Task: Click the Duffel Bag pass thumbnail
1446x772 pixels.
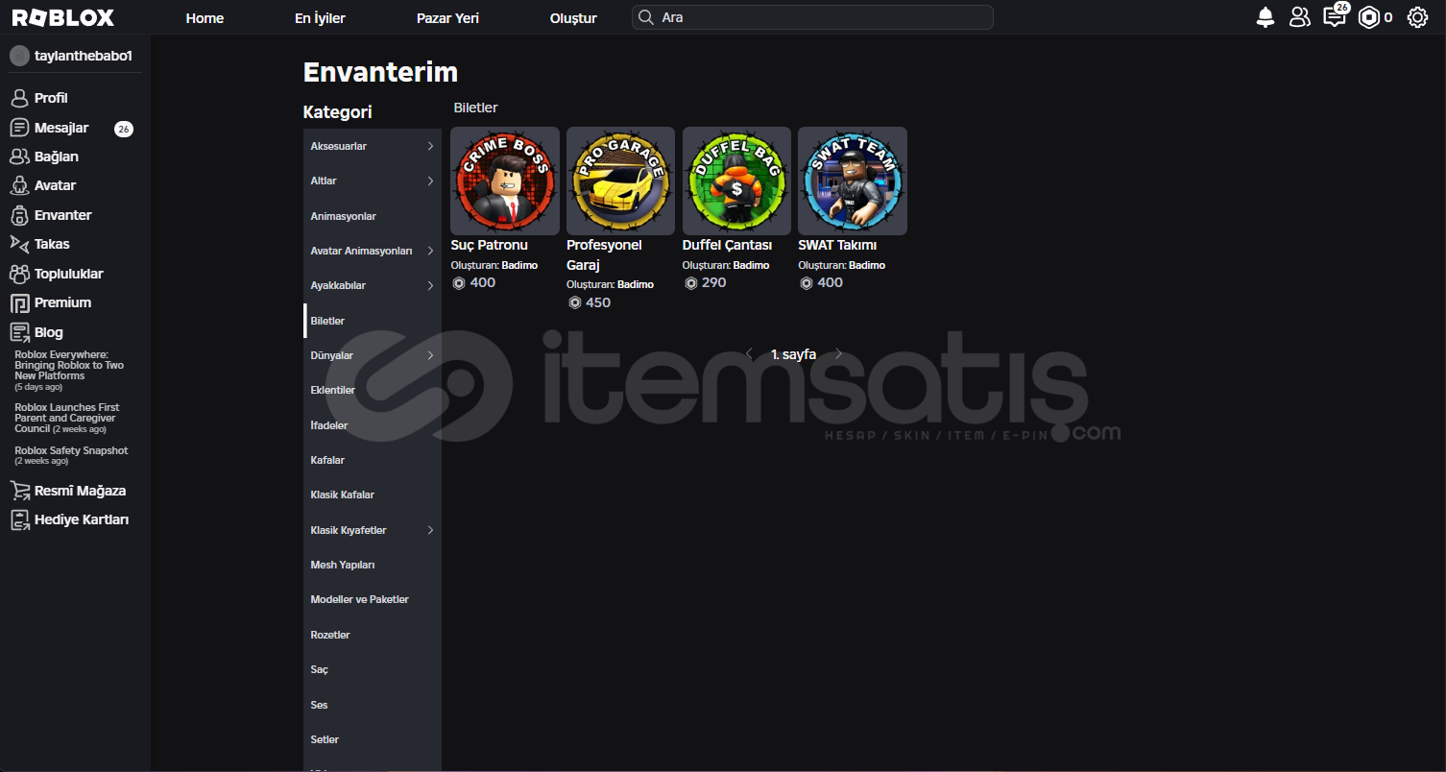Action: pyautogui.click(x=736, y=181)
